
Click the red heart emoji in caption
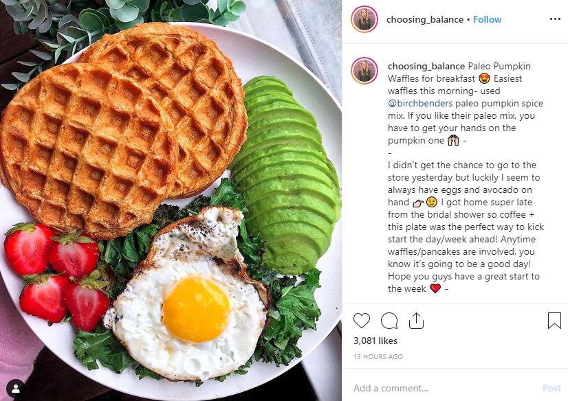point(435,288)
